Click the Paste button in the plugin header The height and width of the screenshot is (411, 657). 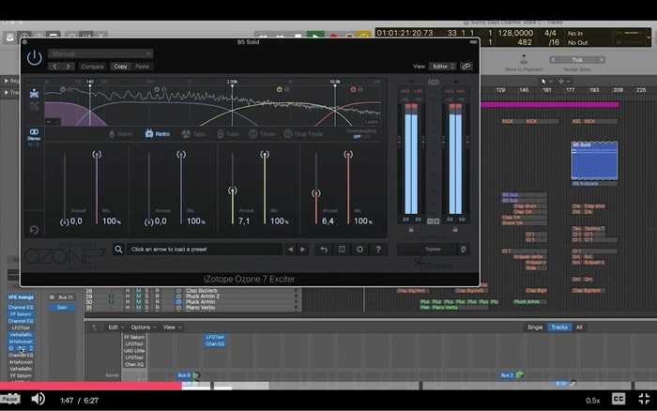click(143, 67)
